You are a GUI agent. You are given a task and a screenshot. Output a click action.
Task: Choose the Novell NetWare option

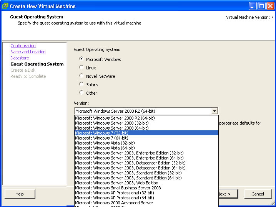(81, 76)
